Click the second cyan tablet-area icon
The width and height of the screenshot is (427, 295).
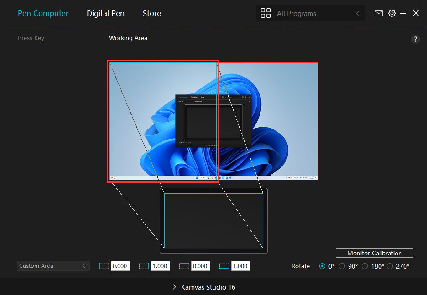[x=224, y=266]
